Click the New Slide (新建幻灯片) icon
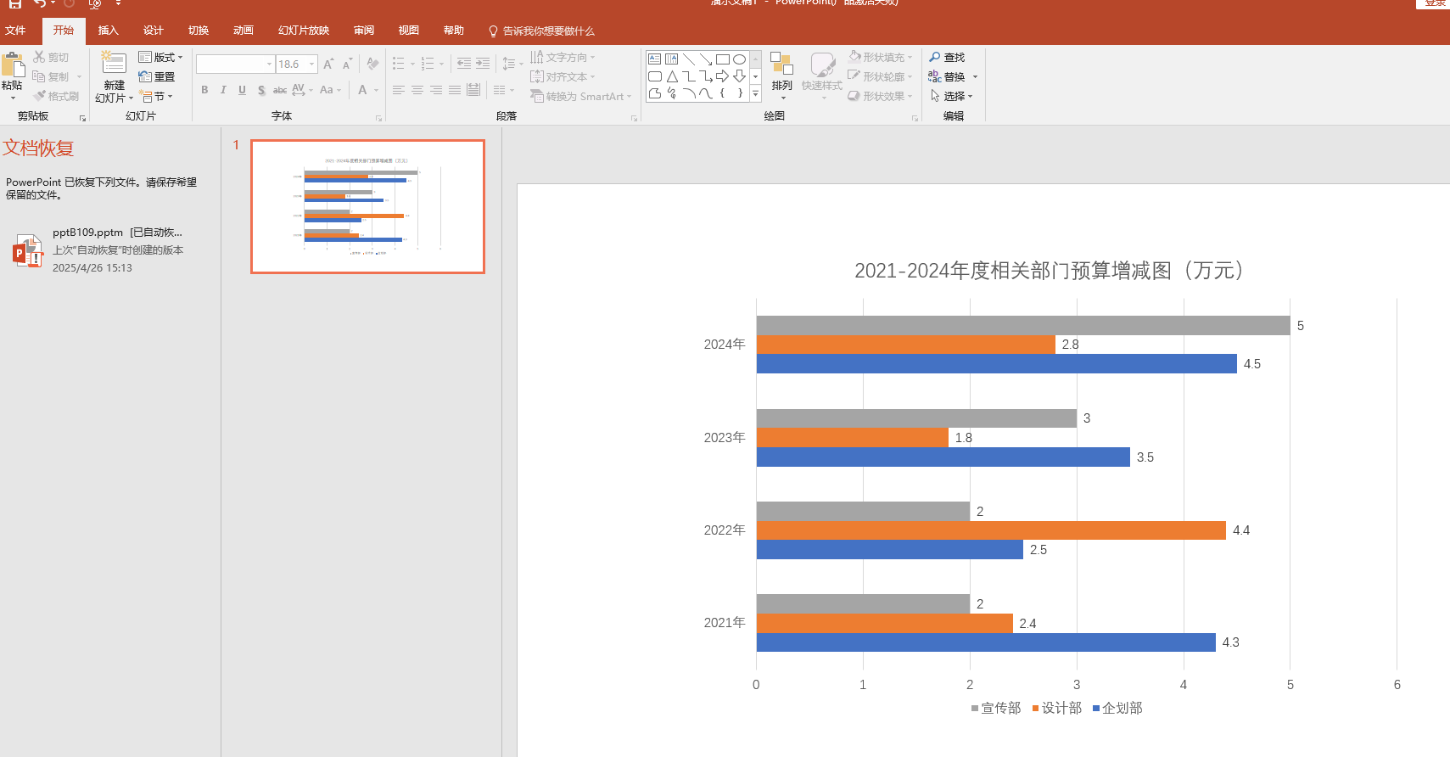 tap(114, 63)
